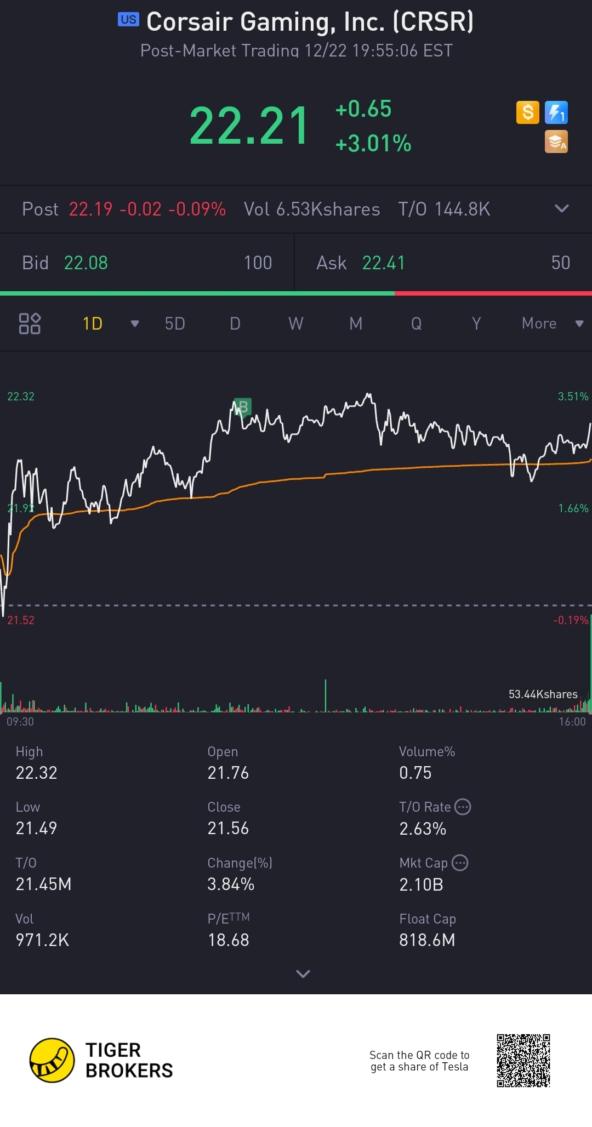Switch to the M monthly chart tab
This screenshot has width=592, height=1127.
tap(356, 324)
